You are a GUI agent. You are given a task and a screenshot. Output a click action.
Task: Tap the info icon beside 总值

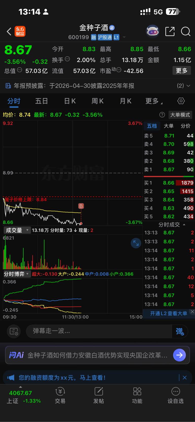(20, 70)
